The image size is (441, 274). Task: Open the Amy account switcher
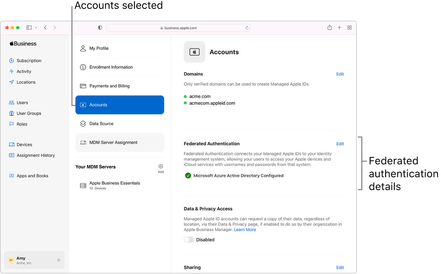(34, 260)
